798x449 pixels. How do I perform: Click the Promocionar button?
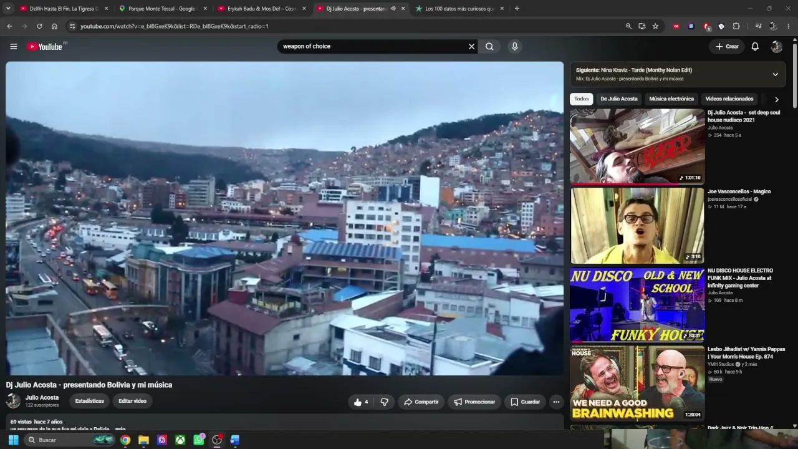(x=474, y=402)
